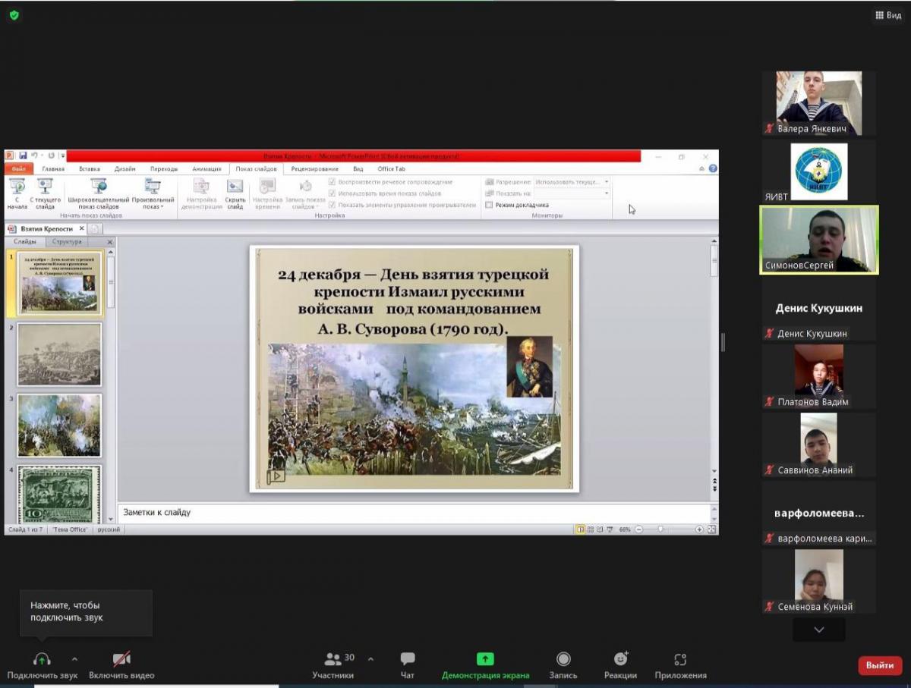Image resolution: width=911 pixels, height=688 pixels.
Task: Switch to Рецензирование ribbon tab
Action: [314, 169]
